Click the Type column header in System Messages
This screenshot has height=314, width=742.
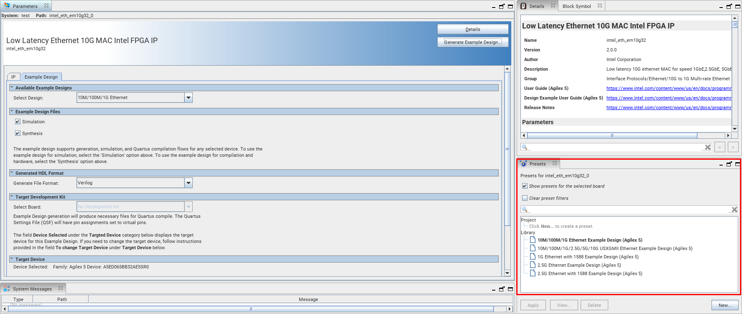(x=18, y=299)
